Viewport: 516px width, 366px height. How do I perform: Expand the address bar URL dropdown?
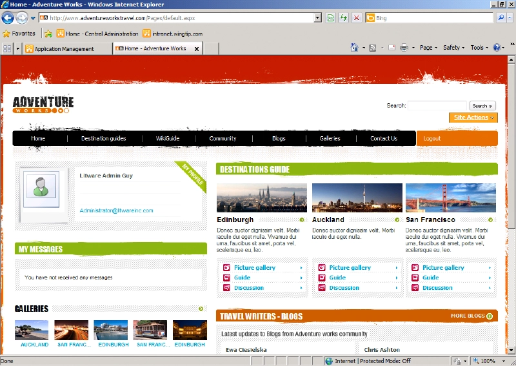point(318,18)
